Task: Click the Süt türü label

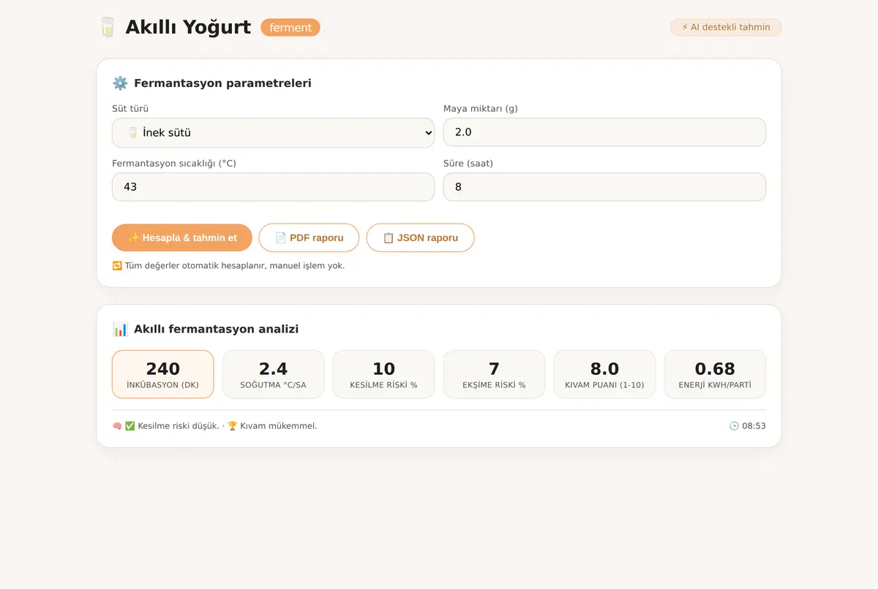Action: (130, 109)
